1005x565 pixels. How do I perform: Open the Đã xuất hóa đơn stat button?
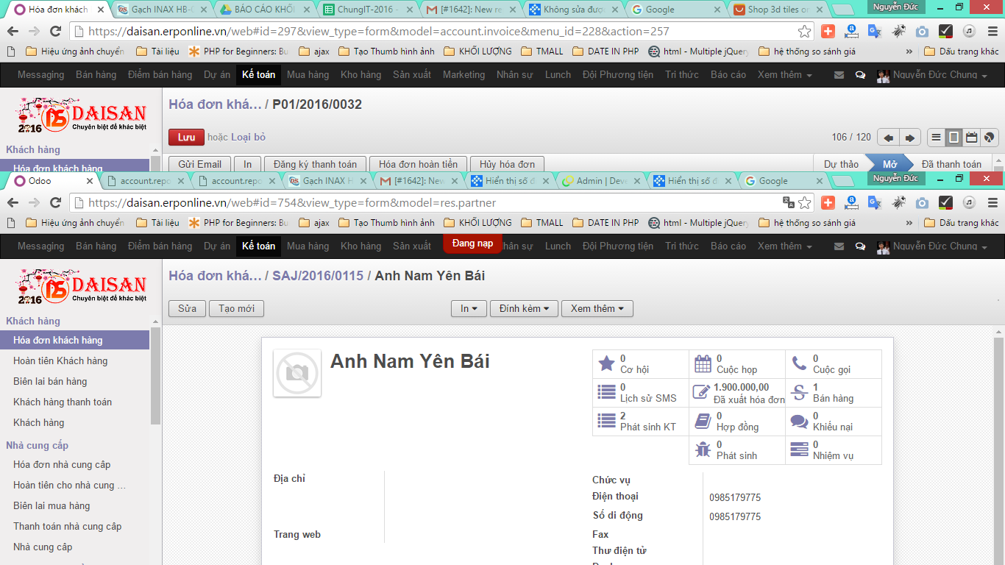point(737,393)
